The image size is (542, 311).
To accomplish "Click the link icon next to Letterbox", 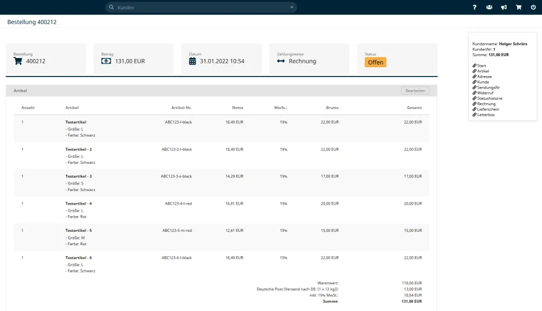I will point(474,115).
